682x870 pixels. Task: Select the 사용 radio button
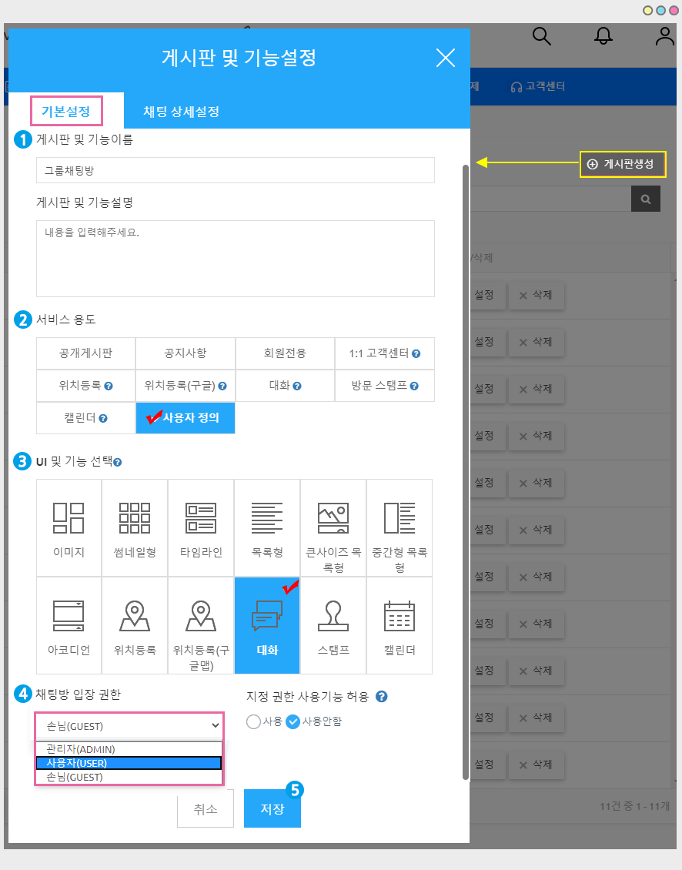pos(253,721)
